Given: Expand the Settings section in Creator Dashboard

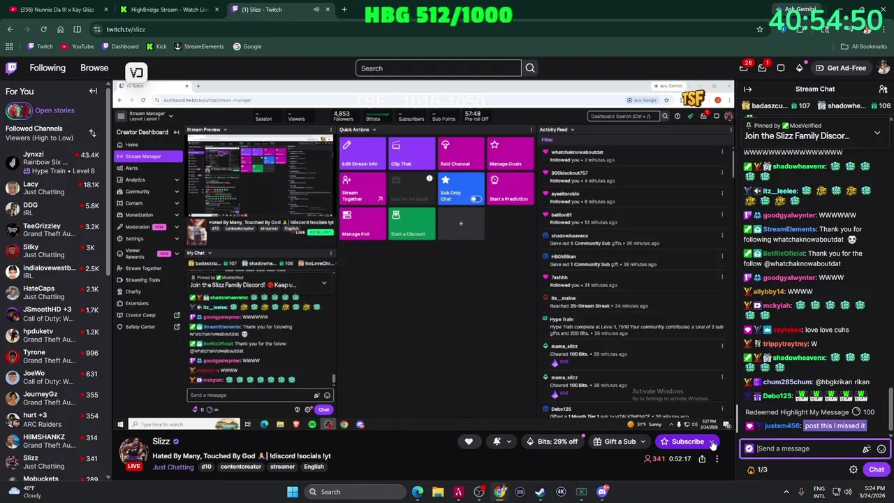Looking at the screenshot, I should pos(177,239).
